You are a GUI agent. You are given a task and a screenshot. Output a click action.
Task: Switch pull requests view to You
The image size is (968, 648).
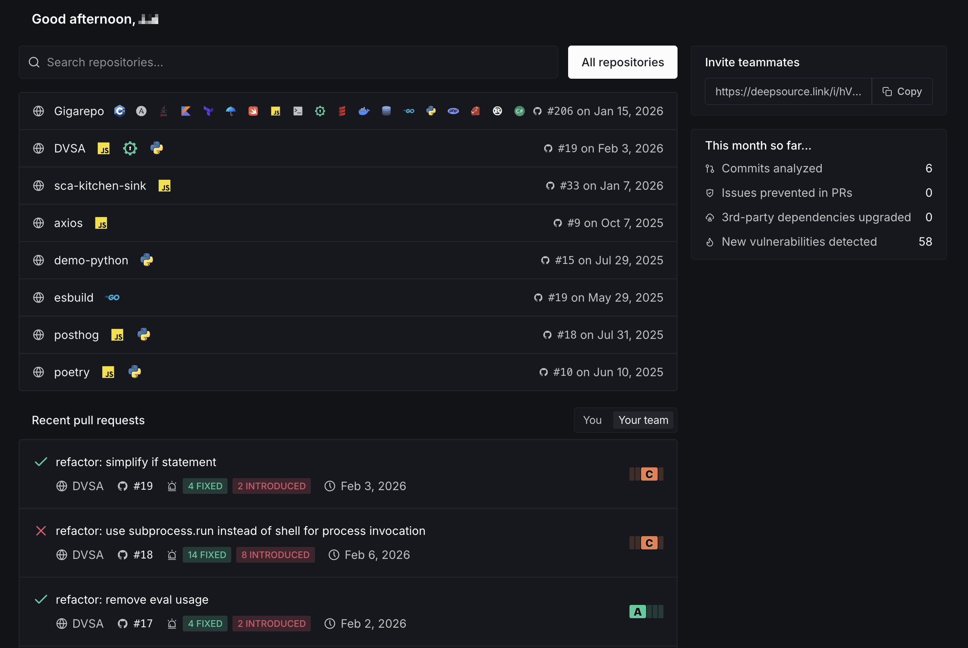point(592,420)
